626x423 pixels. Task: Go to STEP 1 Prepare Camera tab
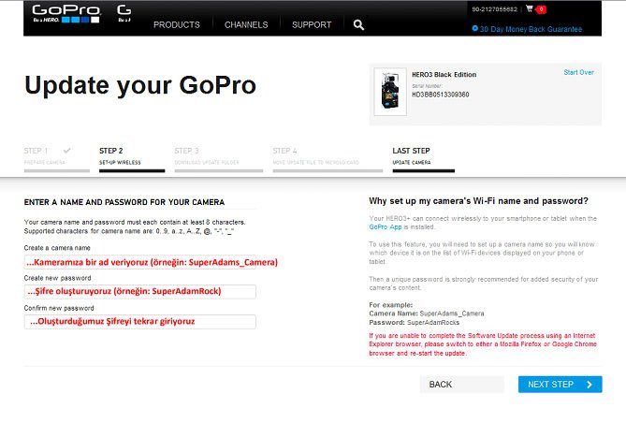click(x=57, y=159)
